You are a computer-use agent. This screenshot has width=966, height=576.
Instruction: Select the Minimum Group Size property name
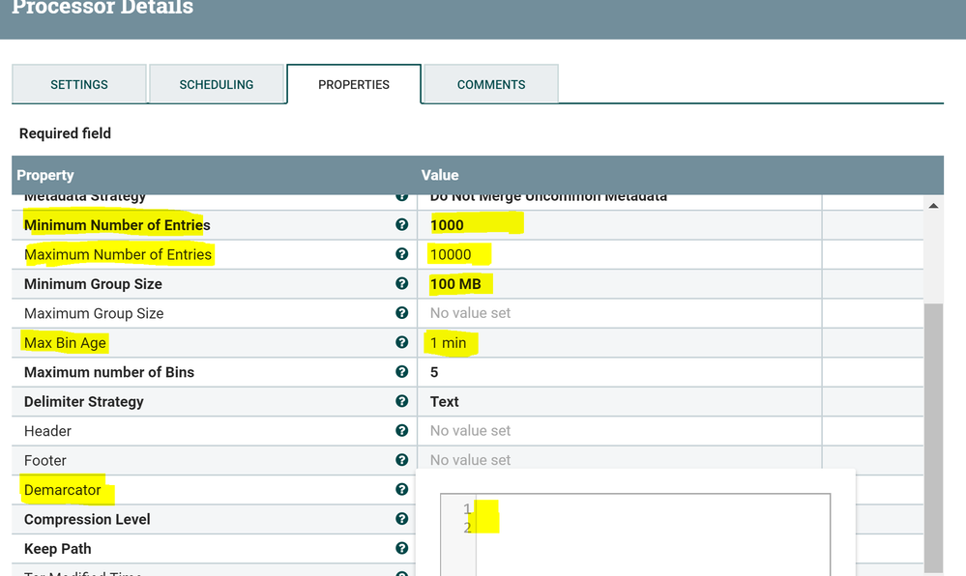93,284
